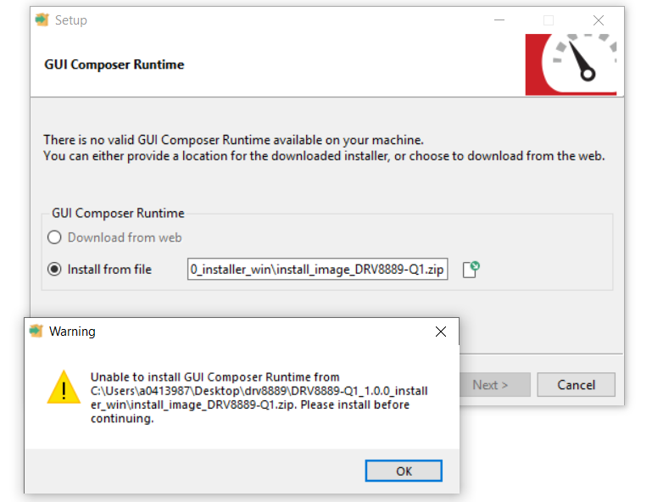The height and width of the screenshot is (502, 652).
Task: Click the Setup window title text
Action: (71, 20)
